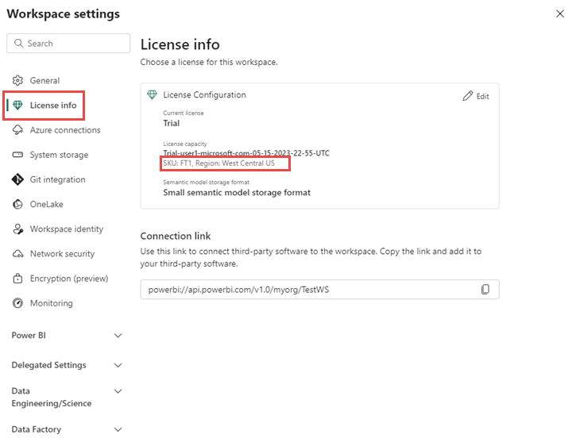The width and height of the screenshot is (576, 446).
Task: Open the Git integration settings page
Action: (x=57, y=179)
